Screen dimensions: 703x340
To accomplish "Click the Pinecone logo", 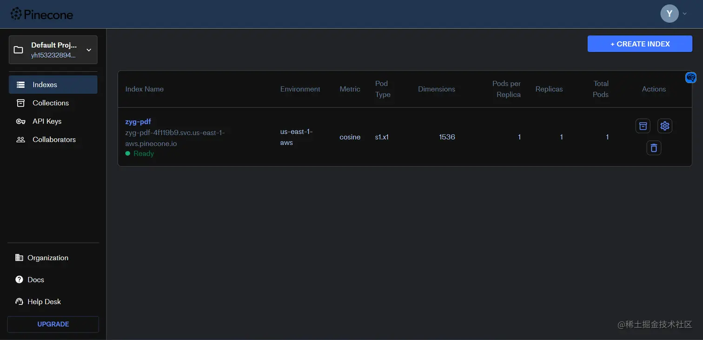I will [x=42, y=14].
